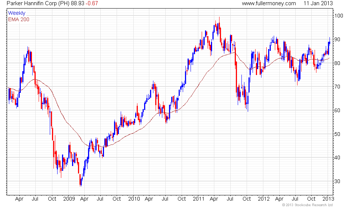Click the Parker Hannifin Corp (PH) title

tap(38, 3)
